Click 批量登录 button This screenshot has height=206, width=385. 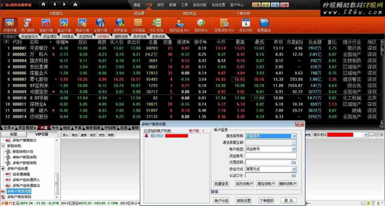tap(221, 184)
